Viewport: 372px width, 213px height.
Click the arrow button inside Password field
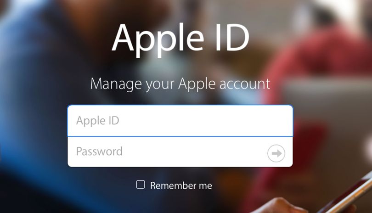pos(276,153)
